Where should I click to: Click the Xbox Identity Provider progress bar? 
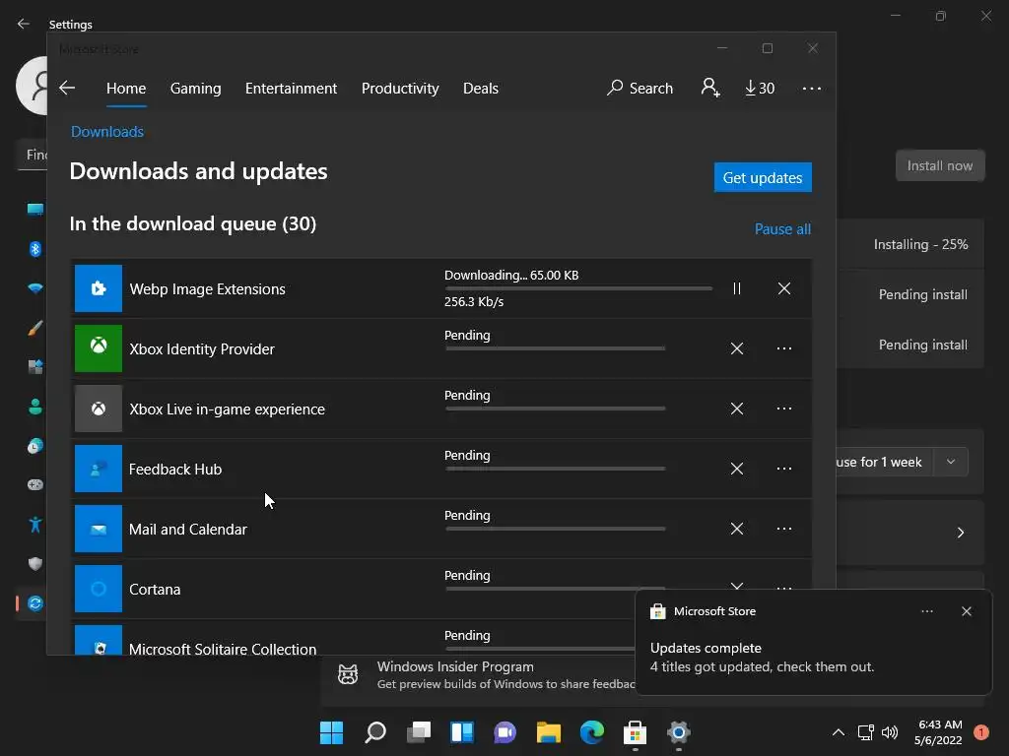coord(556,348)
